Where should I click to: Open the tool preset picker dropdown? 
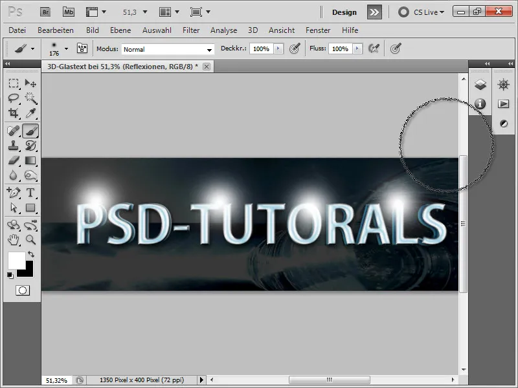tap(32, 49)
